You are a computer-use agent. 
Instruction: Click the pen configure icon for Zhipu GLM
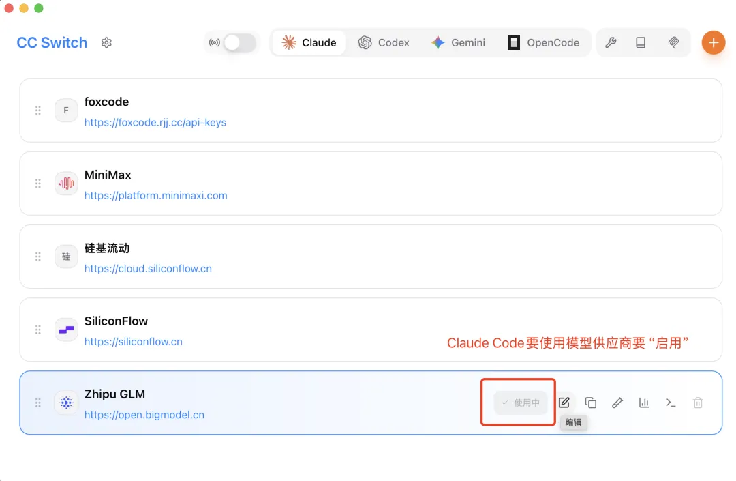[x=617, y=403]
